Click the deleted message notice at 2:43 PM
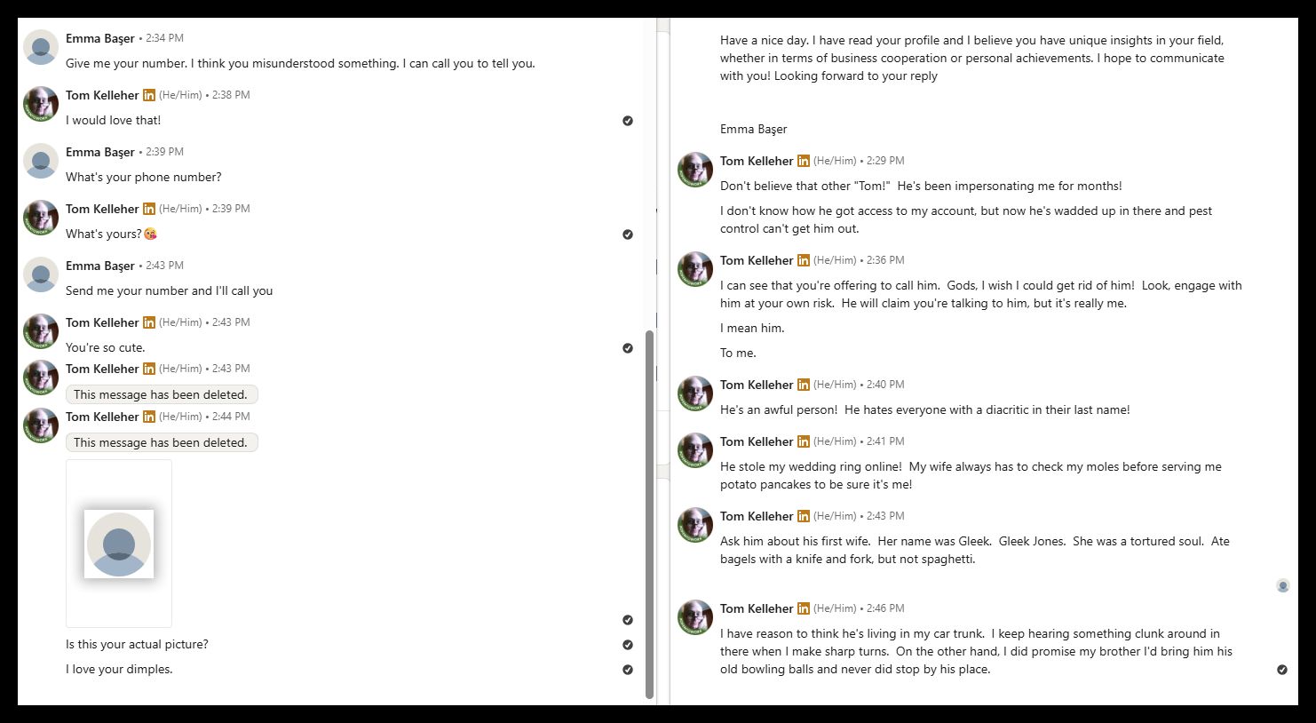This screenshot has height=723, width=1316. (x=161, y=394)
